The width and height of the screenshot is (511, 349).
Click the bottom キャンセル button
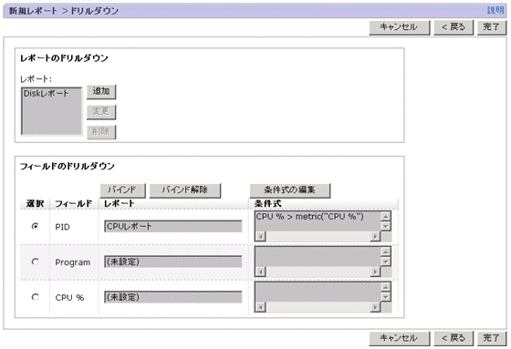[x=400, y=338]
